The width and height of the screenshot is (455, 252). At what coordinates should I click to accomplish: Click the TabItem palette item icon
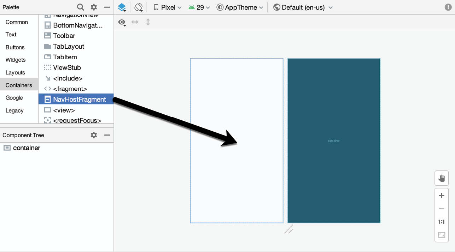[47, 57]
